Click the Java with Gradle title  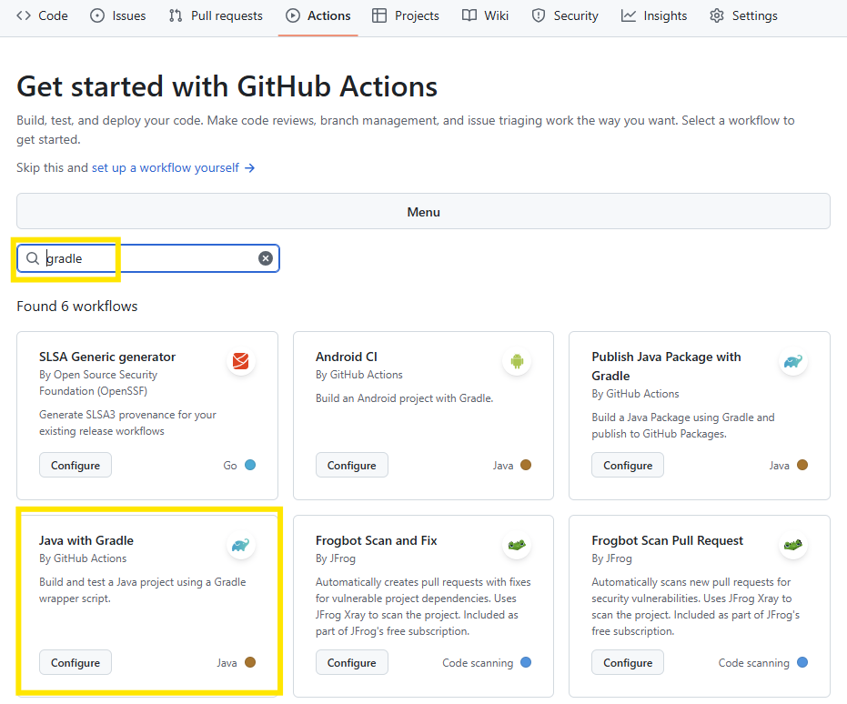[86, 540]
